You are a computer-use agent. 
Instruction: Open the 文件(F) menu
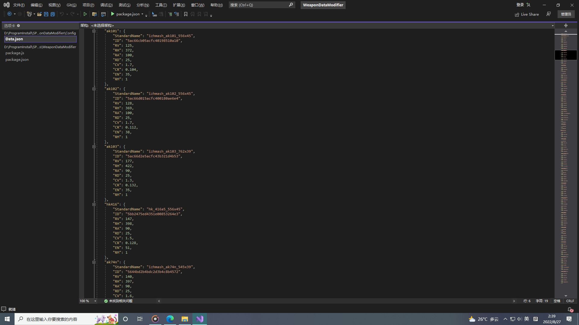[19, 5]
